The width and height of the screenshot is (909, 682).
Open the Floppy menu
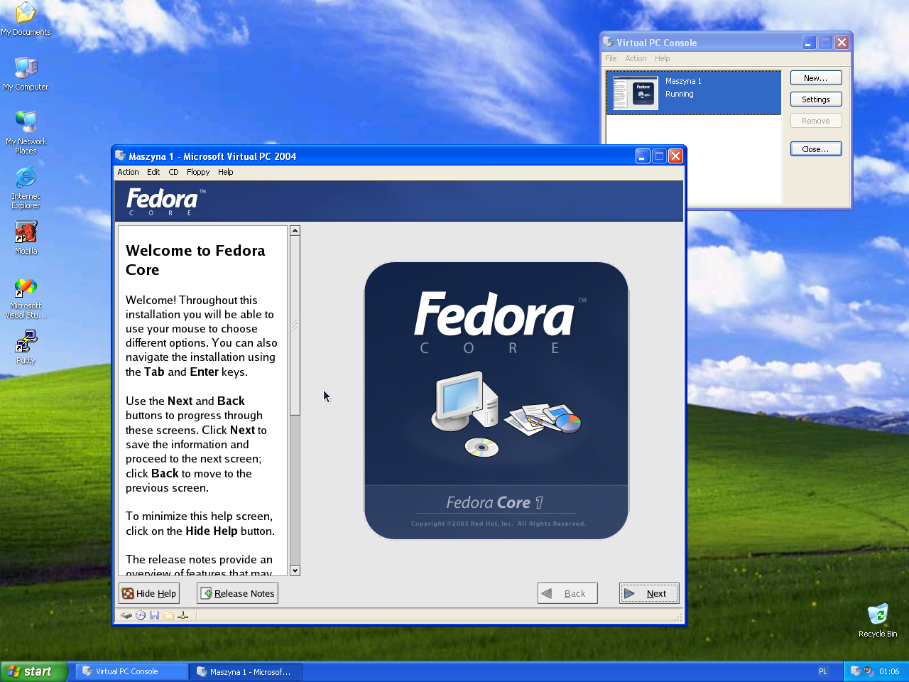click(198, 172)
